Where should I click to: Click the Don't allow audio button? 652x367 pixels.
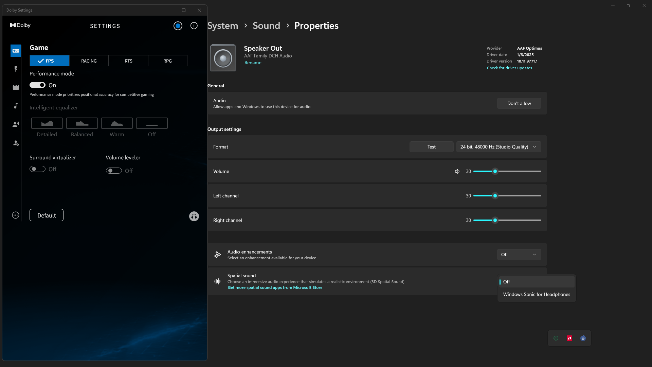coord(519,103)
